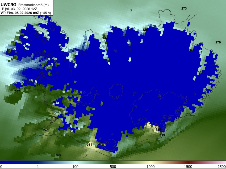
Task: Select the 347 value in the east
Action: (x=191, y=50)
